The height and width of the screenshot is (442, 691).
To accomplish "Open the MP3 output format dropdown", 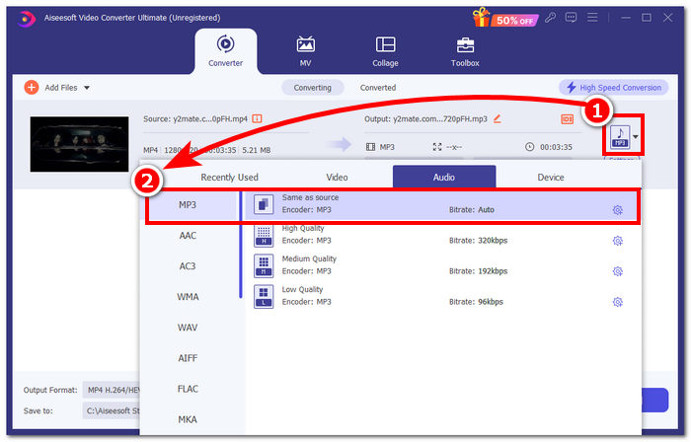I will click(x=636, y=137).
